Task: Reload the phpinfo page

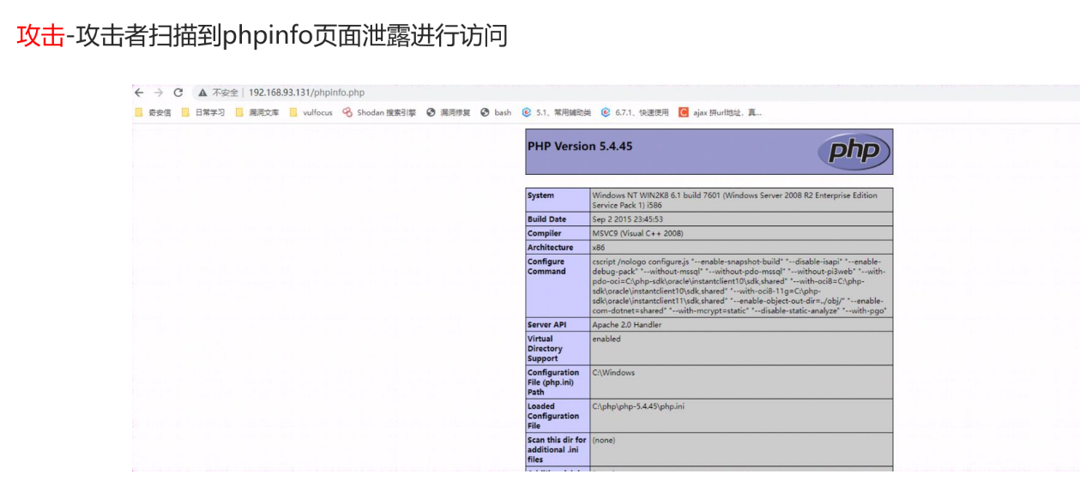Action: pos(178,93)
